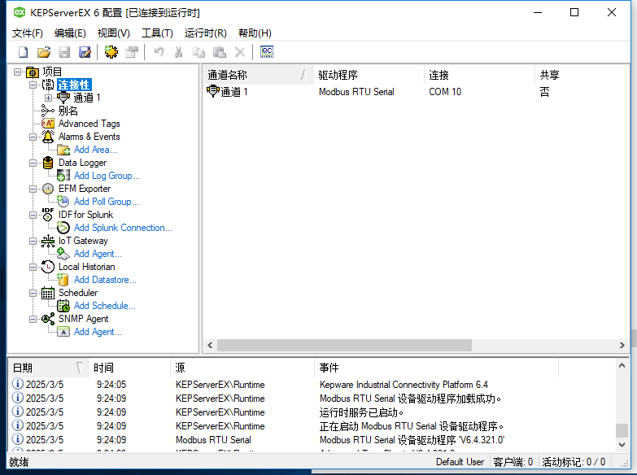Click the Local Historian clock icon

[48, 267]
